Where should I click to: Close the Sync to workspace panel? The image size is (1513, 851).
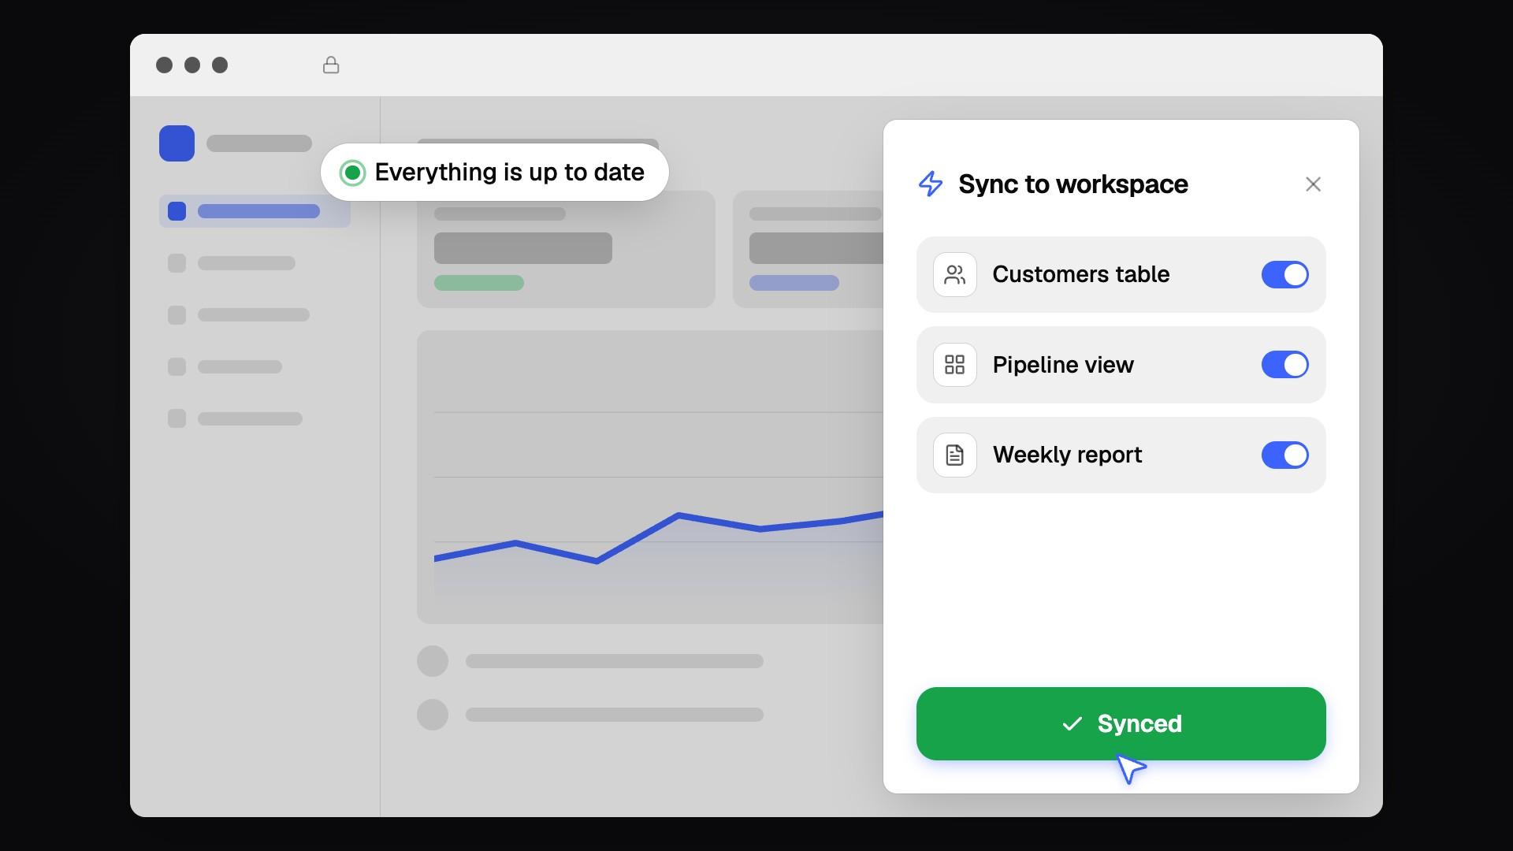(1313, 184)
